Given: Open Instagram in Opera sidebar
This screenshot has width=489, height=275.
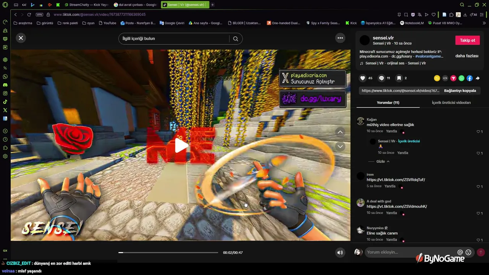Looking at the screenshot, I should click(x=5, y=93).
